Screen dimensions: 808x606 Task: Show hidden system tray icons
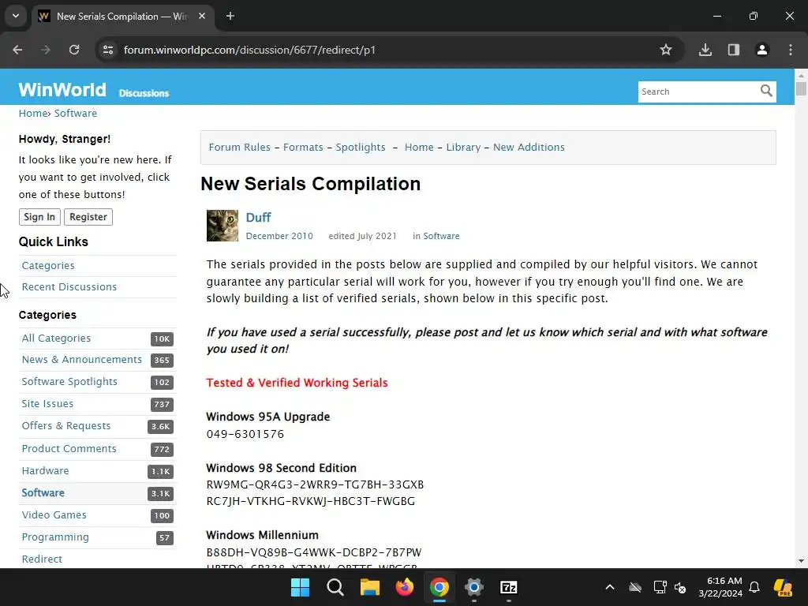pyautogui.click(x=610, y=587)
